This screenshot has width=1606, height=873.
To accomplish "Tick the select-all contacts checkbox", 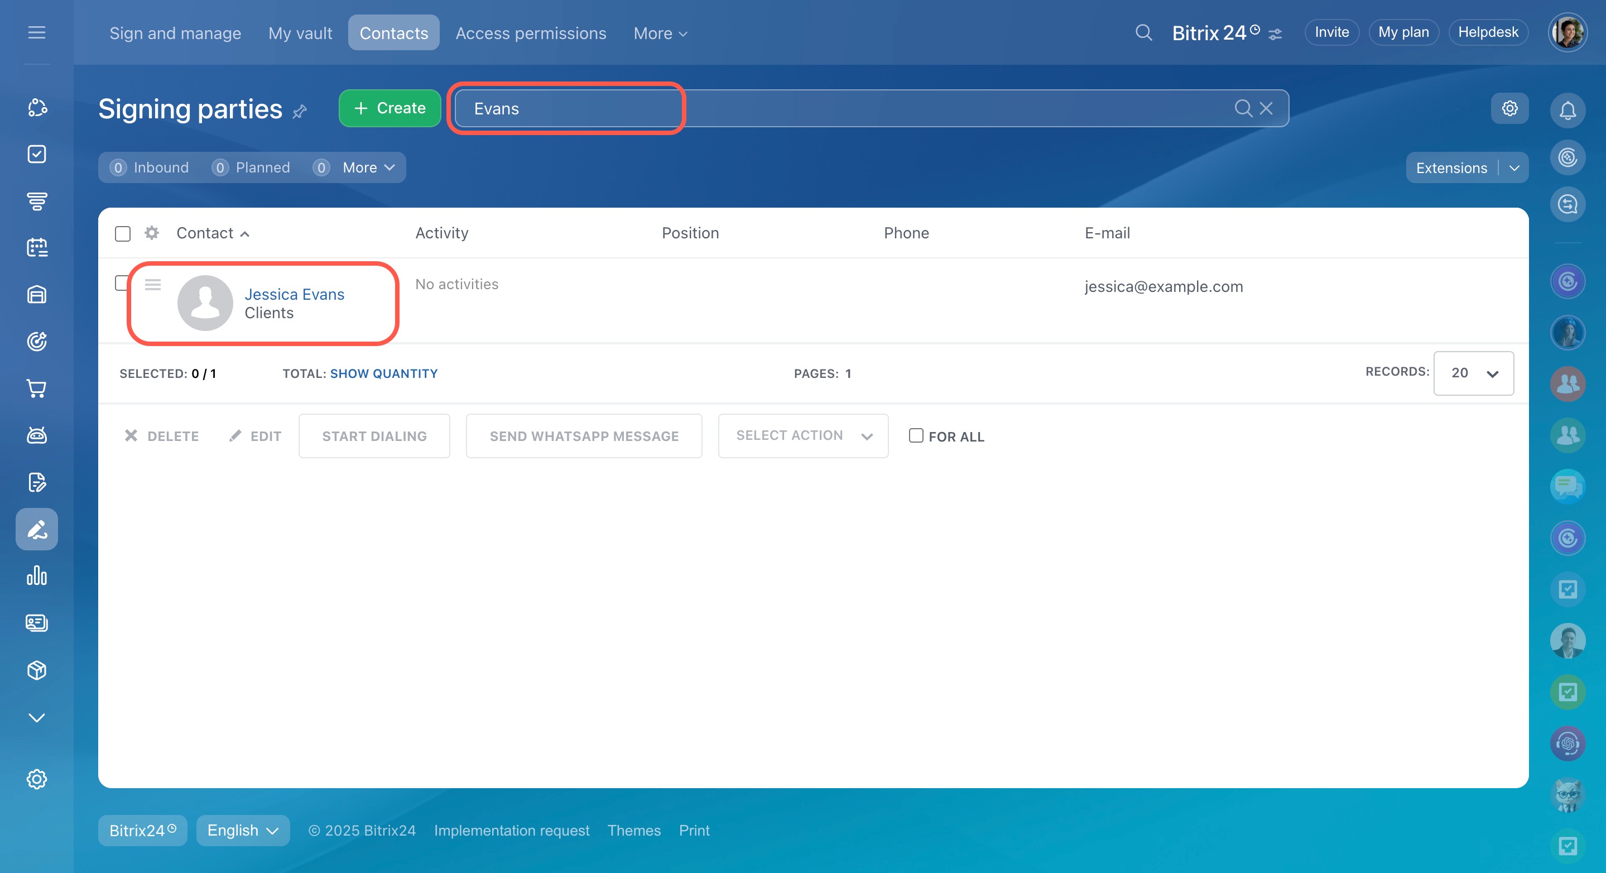I will tap(123, 233).
